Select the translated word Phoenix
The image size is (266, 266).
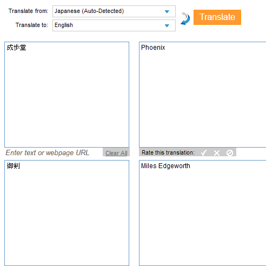[x=153, y=48]
